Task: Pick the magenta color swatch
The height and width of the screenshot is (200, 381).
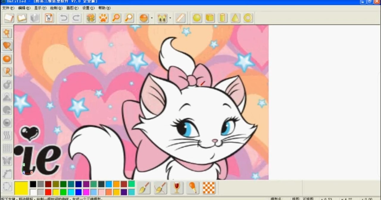Action: 86,192
